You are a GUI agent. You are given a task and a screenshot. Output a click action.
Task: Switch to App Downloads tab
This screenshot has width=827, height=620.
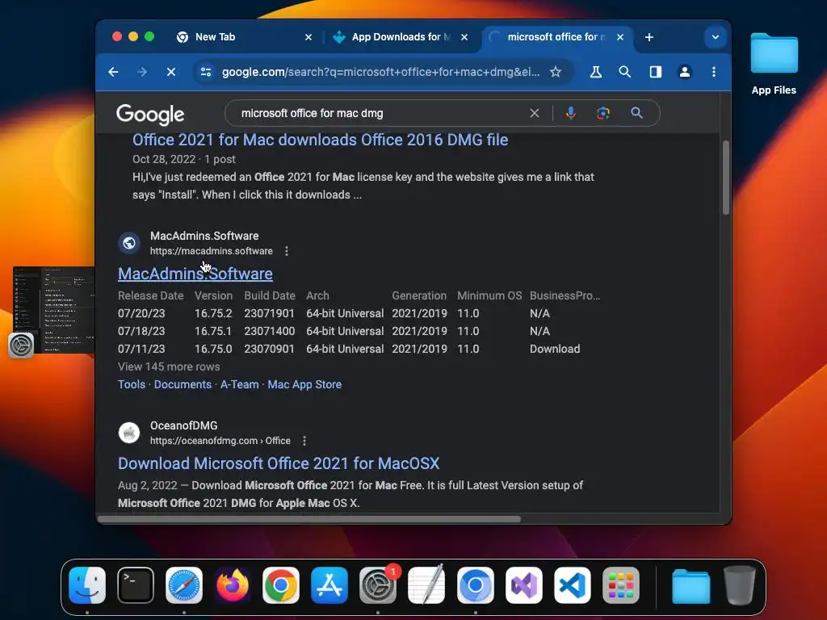pyautogui.click(x=399, y=37)
